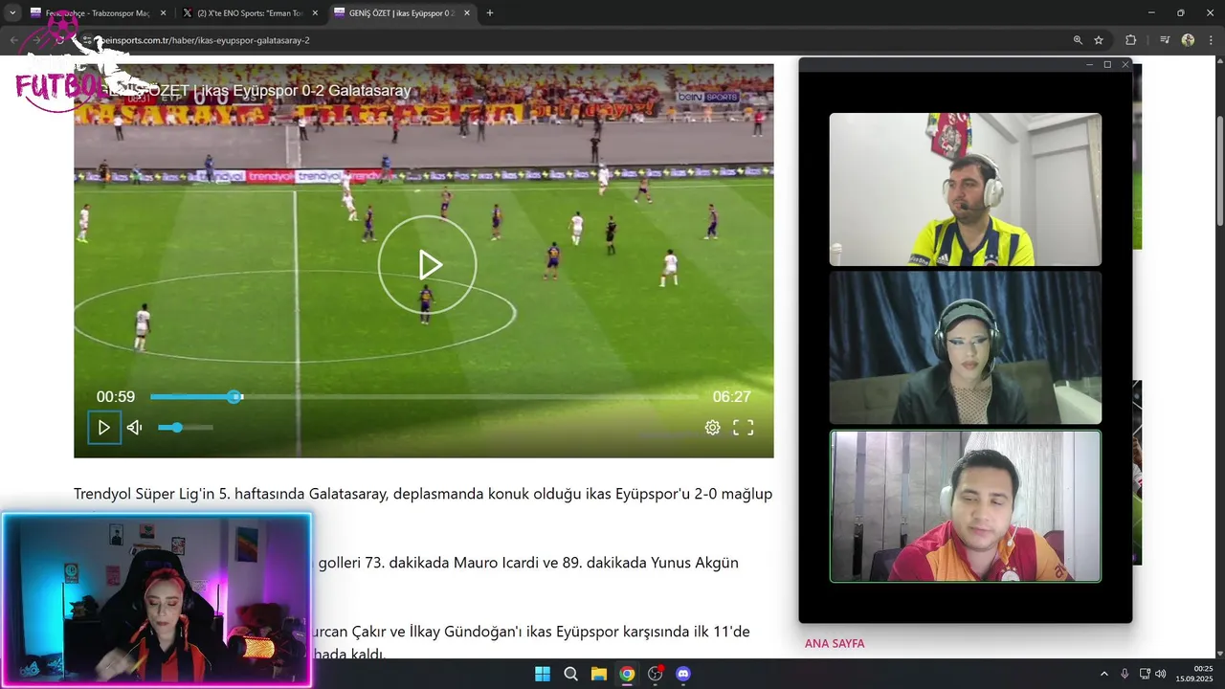The height and width of the screenshot is (689, 1225).
Task: Enter fullscreen mode on the video player
Action: pyautogui.click(x=744, y=428)
